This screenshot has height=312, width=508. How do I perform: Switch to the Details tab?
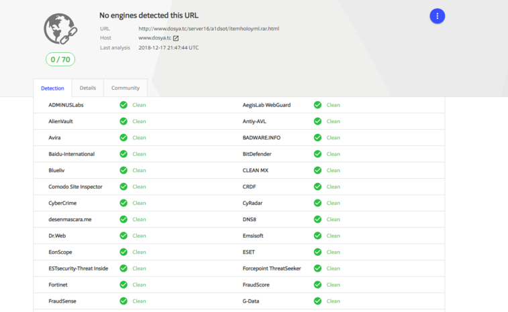click(88, 88)
